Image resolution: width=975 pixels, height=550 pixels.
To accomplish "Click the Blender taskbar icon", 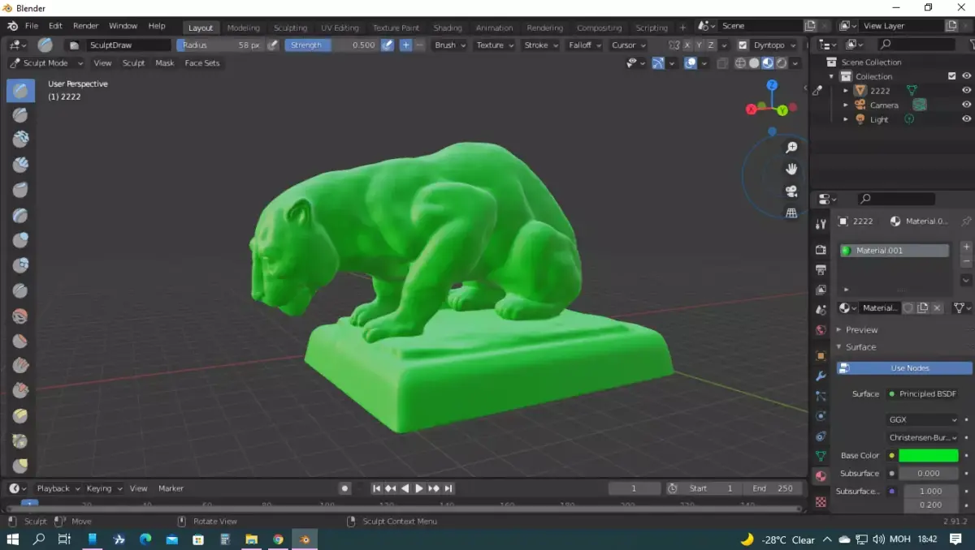I will [x=305, y=539].
